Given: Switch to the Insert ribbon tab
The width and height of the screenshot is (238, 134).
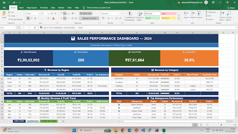Looking at the screenshot, I should click(x=21, y=8).
